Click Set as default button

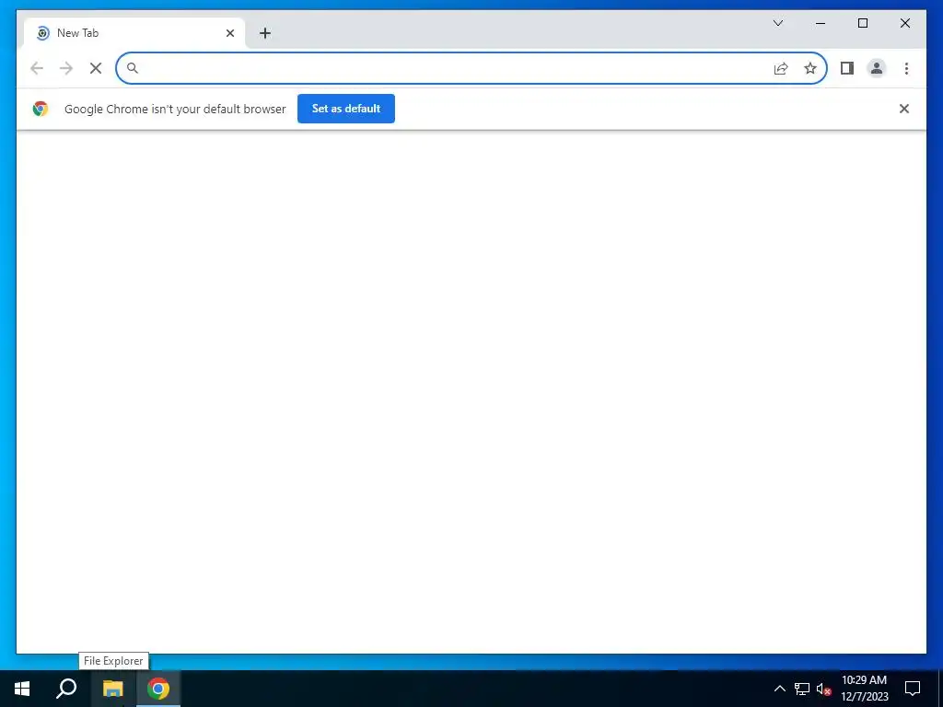(346, 109)
